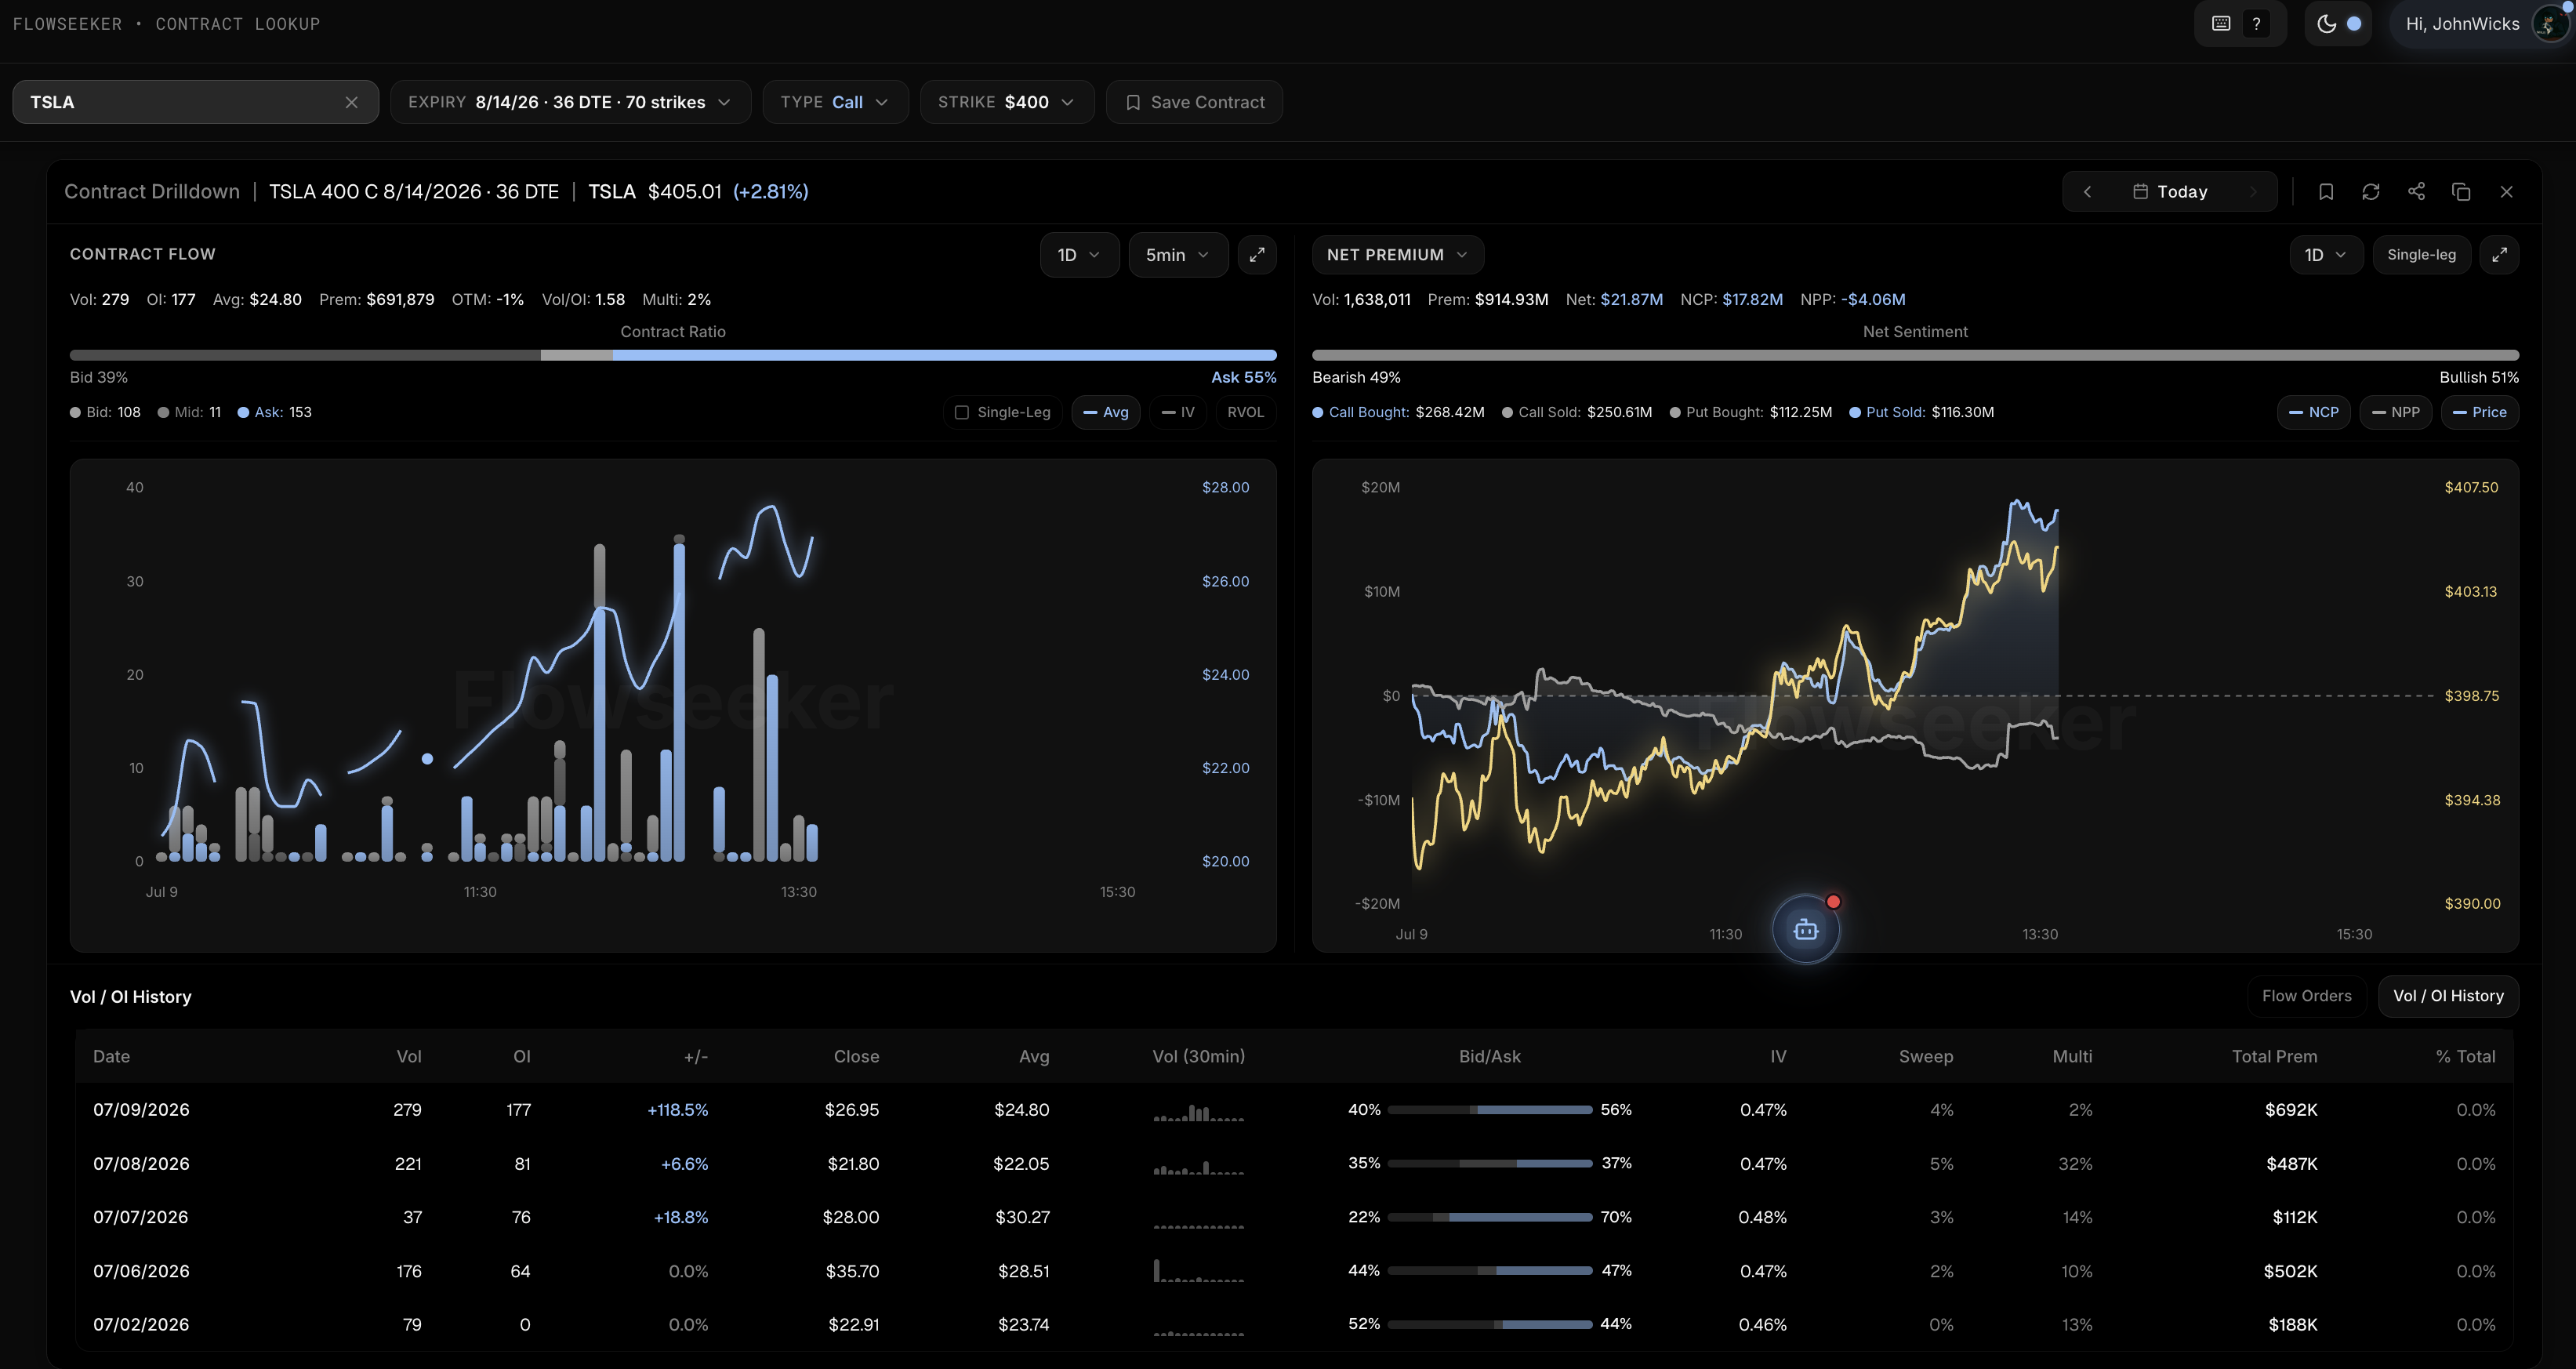2576x1369 pixels.
Task: Toggle the NPP line on the premium chart
Action: [x=2396, y=412]
